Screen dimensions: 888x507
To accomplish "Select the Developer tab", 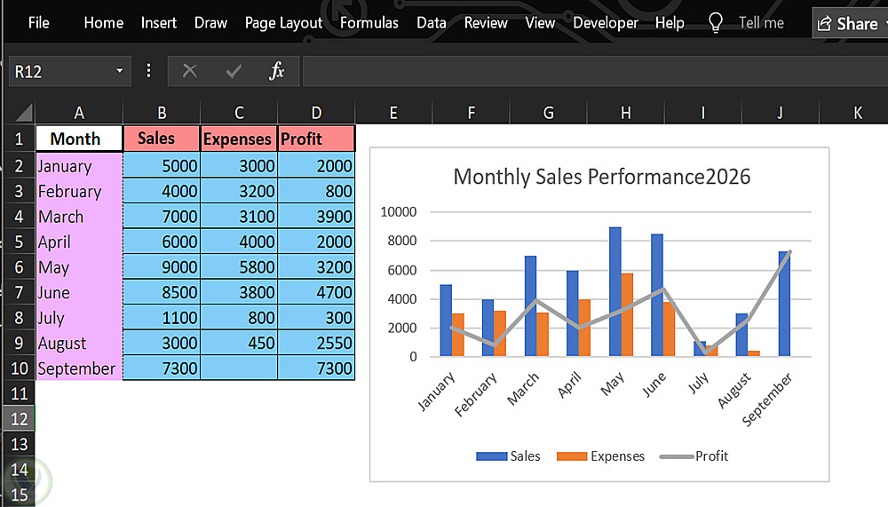I will (606, 23).
